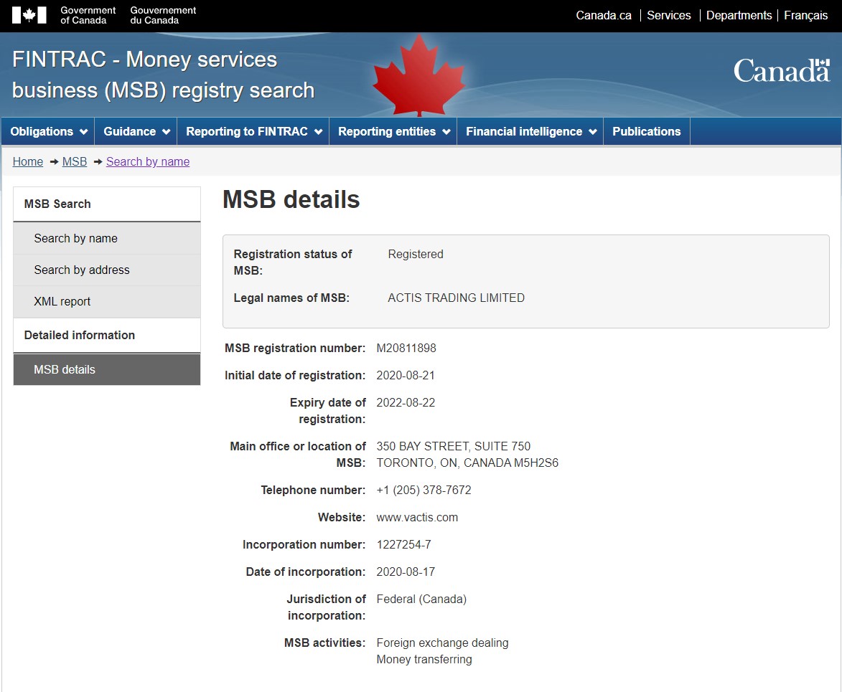Click the expiry date 2022-08-22
The image size is (842, 692).
pyautogui.click(x=406, y=403)
